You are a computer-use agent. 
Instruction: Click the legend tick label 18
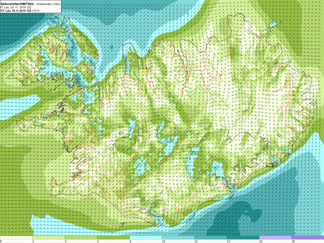(293, 241)
